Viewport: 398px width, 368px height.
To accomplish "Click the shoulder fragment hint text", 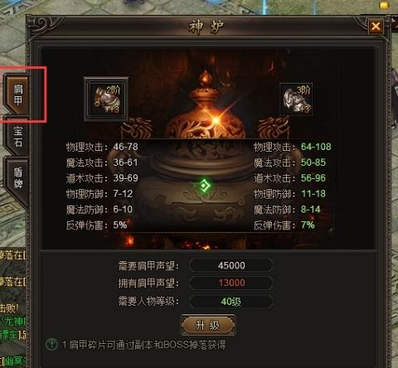I will click(143, 345).
